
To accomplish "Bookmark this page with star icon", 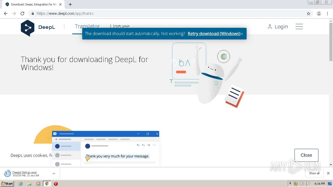I will (309, 14).
